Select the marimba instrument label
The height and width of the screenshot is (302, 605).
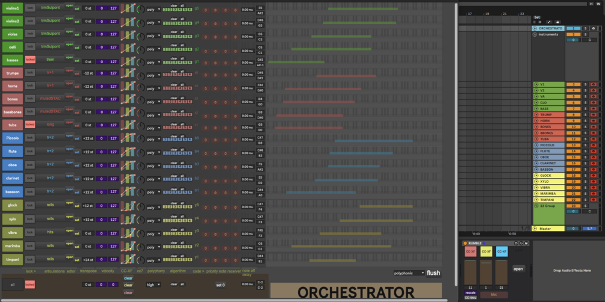[13, 245]
